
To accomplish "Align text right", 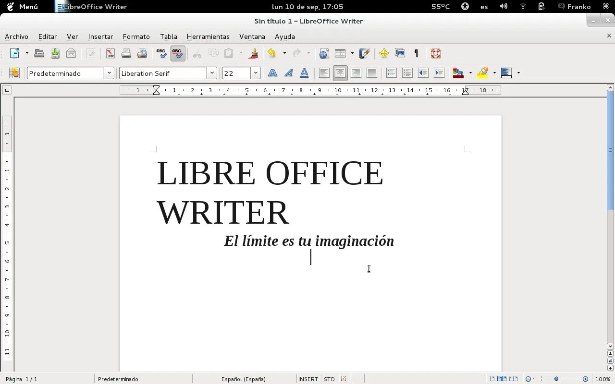I will [x=356, y=73].
